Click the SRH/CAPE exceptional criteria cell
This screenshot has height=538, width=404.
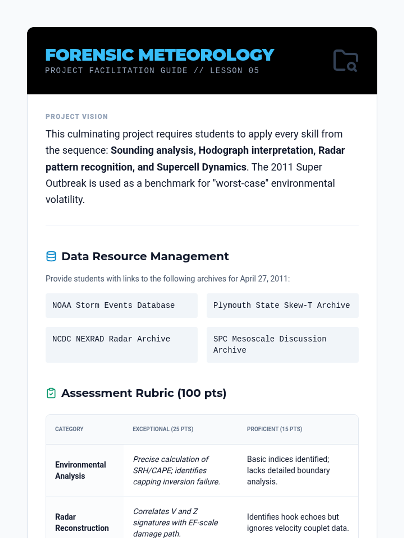176,470
